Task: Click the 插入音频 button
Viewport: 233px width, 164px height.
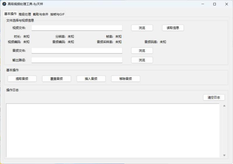Action: point(91,79)
